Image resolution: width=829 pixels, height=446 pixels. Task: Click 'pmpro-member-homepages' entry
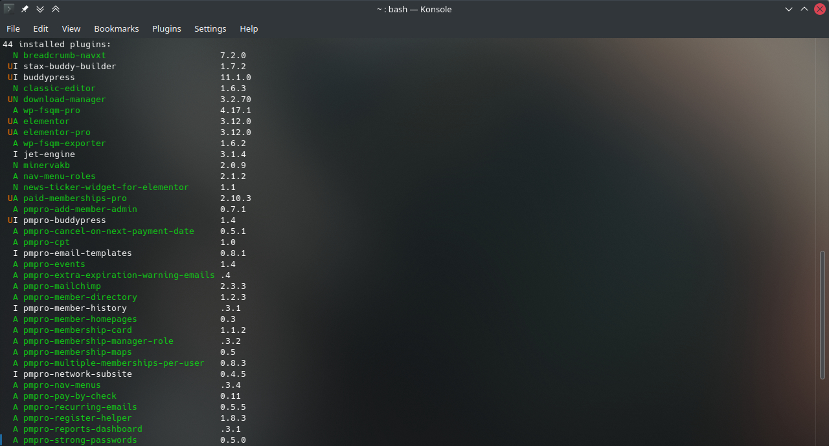(80, 319)
